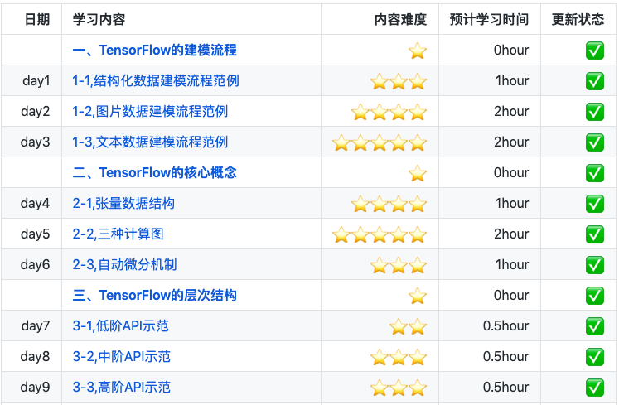The height and width of the screenshot is (405, 619).
Task: Open 1-1,结构化数据建模流程范例 link
Action: [x=156, y=81]
